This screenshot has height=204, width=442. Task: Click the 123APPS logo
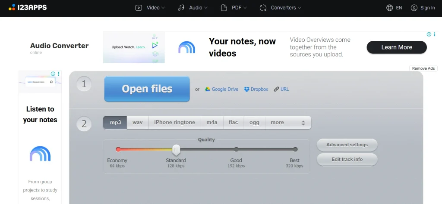click(28, 7)
